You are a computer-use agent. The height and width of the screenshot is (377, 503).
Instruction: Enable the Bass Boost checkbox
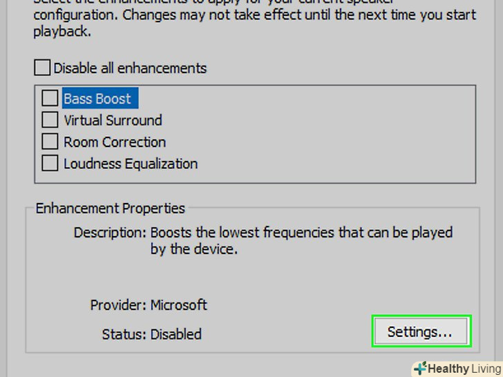pyautogui.click(x=50, y=99)
